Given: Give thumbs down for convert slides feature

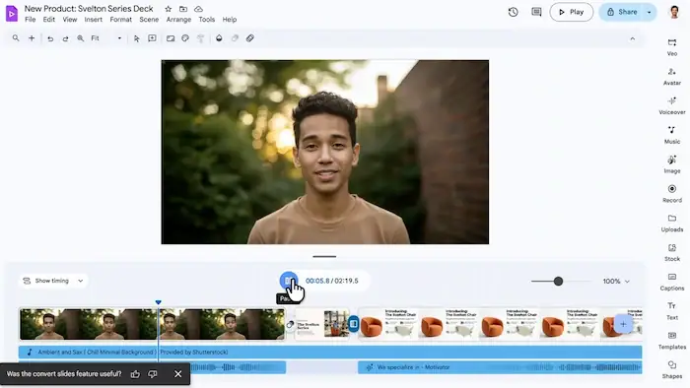Looking at the screenshot, I should 152,374.
